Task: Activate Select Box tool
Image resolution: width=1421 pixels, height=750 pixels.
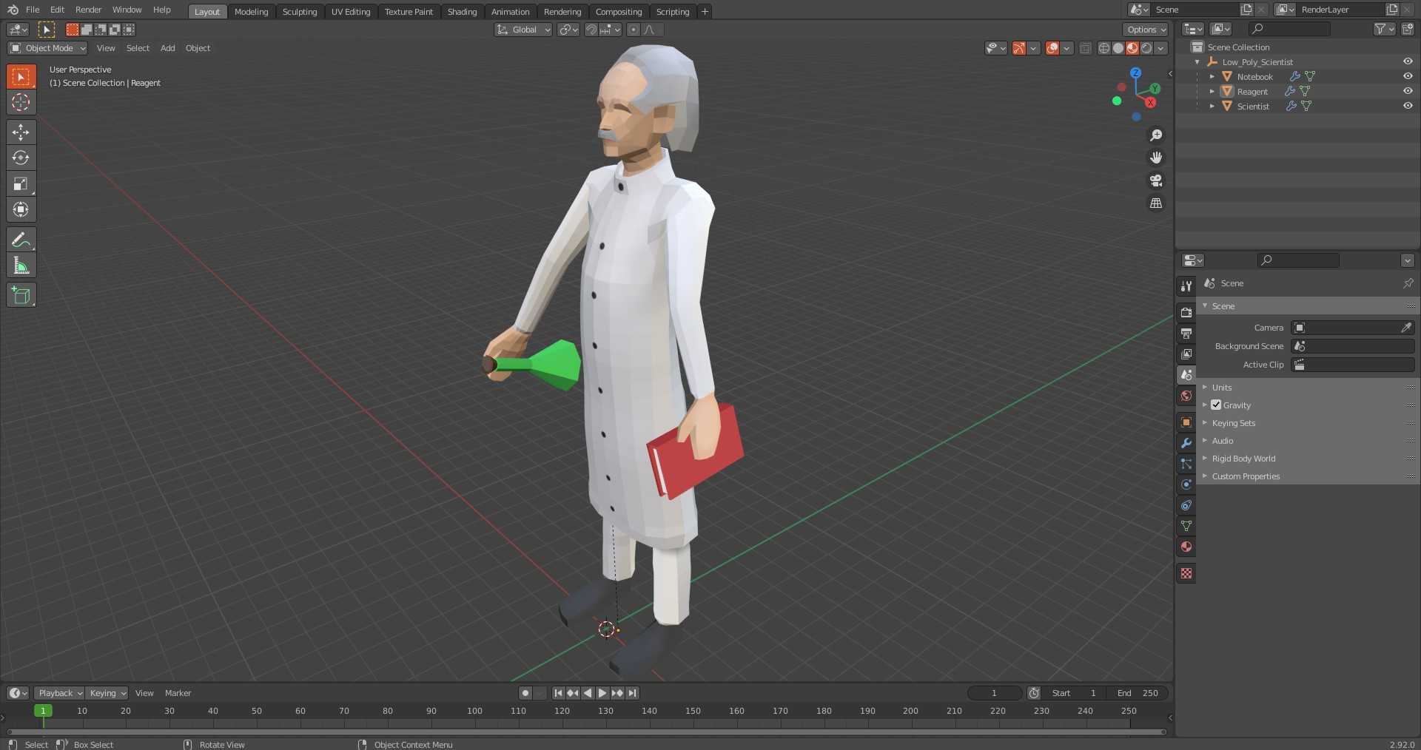Action: coord(21,76)
